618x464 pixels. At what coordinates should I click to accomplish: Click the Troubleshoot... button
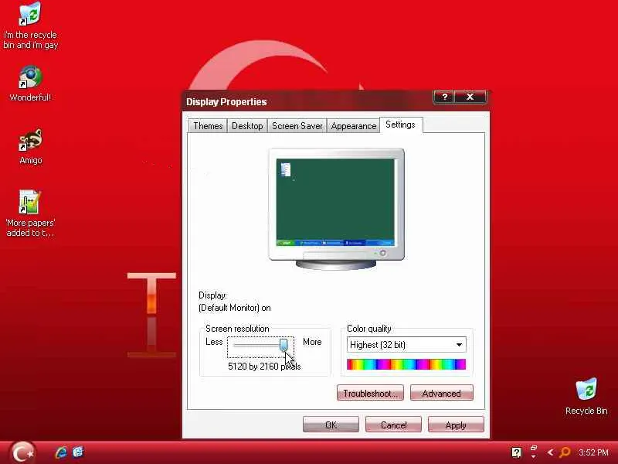[x=370, y=394]
